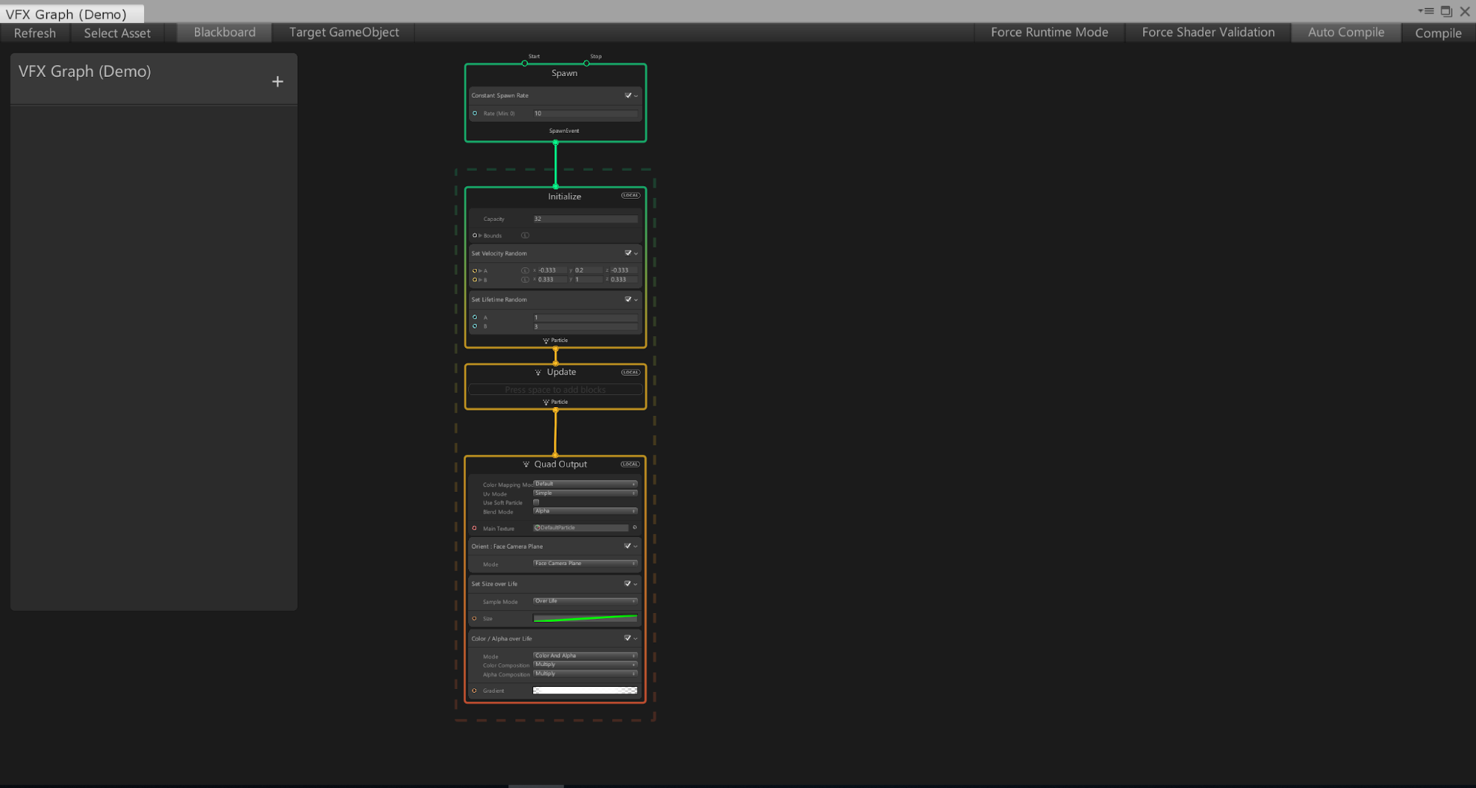Open the Blend Mode dropdown
The image size is (1476, 788).
tap(585, 511)
